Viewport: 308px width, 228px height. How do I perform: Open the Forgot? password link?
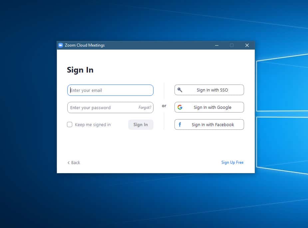click(x=145, y=108)
